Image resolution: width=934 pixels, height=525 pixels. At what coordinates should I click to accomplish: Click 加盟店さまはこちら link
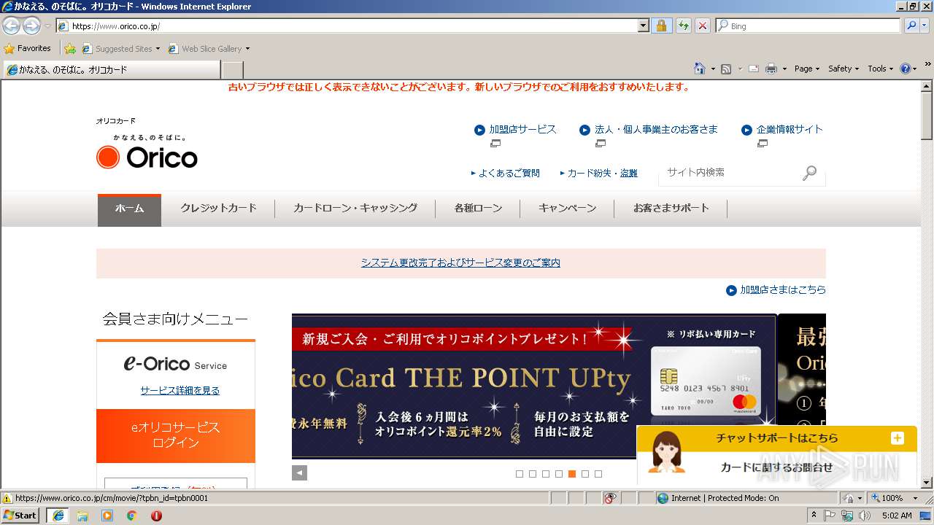point(783,289)
